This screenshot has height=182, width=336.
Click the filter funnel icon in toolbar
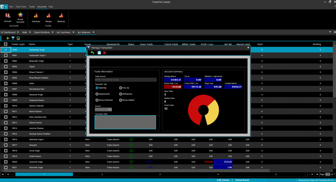[13, 38]
